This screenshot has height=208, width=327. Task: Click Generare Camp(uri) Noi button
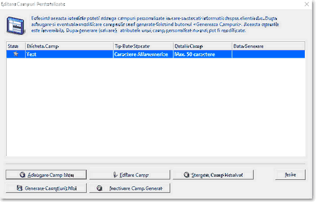coord(46,188)
